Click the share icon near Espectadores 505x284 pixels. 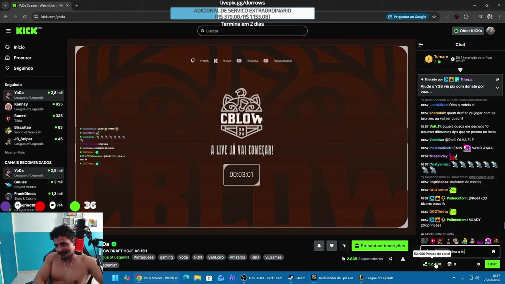coord(390,259)
